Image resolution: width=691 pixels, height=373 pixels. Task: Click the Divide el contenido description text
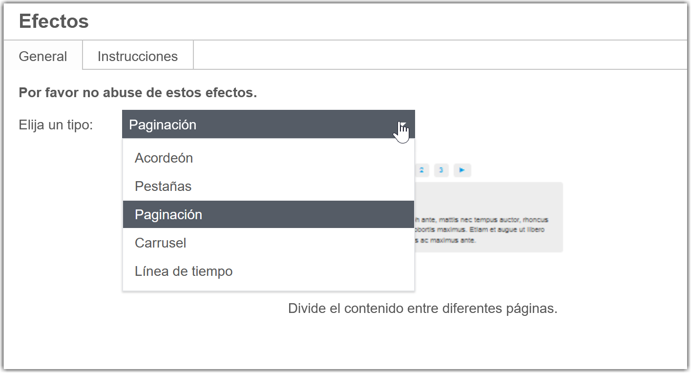point(423,308)
